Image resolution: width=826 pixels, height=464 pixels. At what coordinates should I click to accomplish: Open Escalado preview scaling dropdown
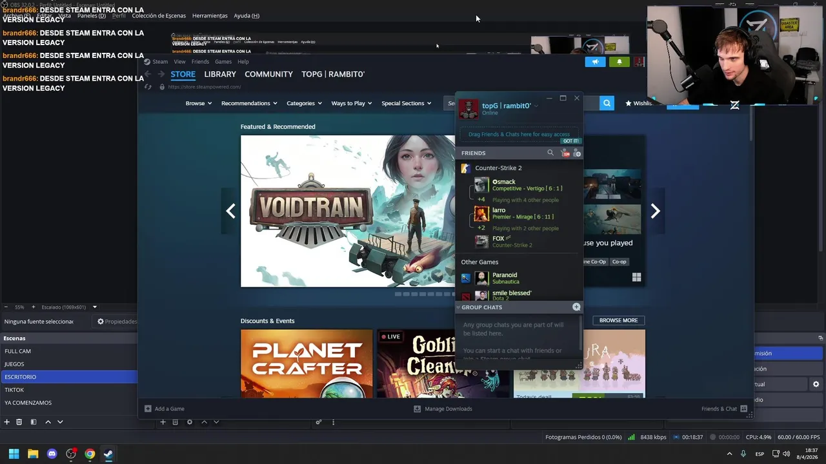pyautogui.click(x=94, y=307)
